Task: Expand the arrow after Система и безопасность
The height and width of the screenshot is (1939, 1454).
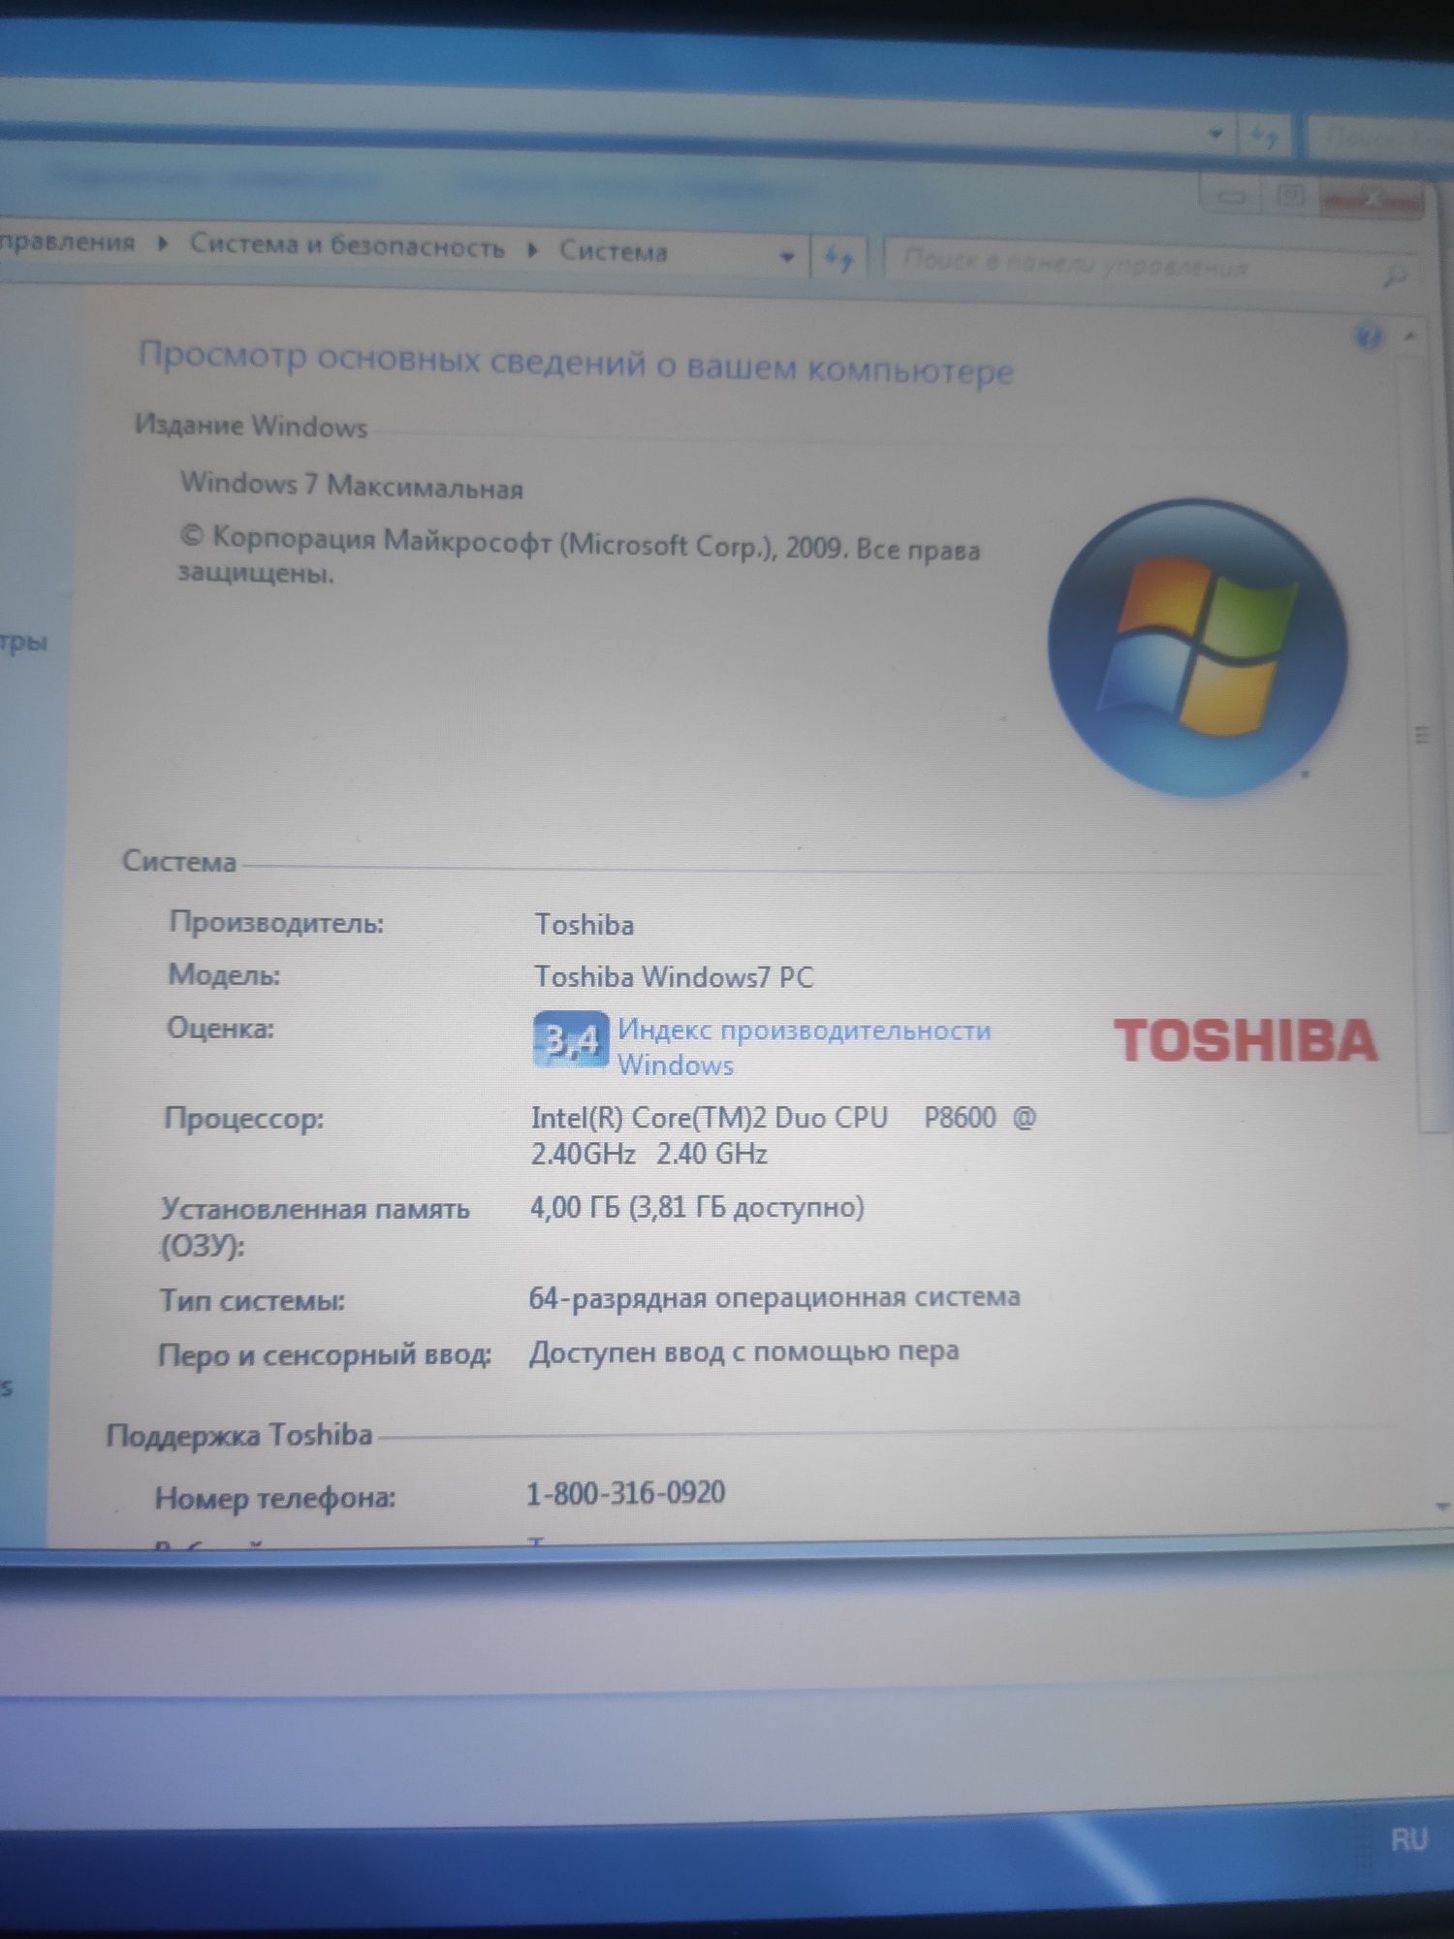Action: [532, 250]
